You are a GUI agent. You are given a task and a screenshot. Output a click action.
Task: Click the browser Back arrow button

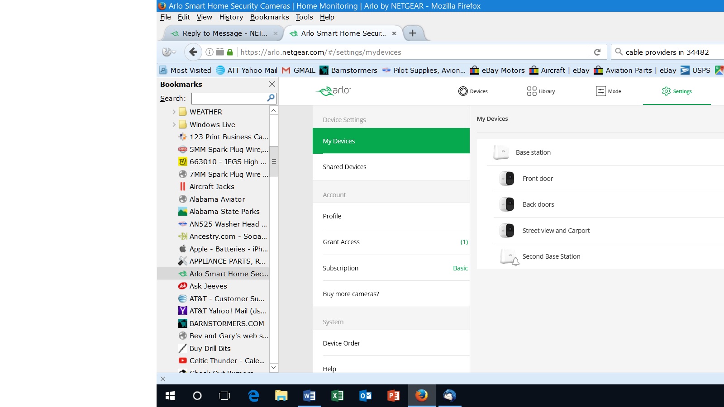tap(193, 52)
